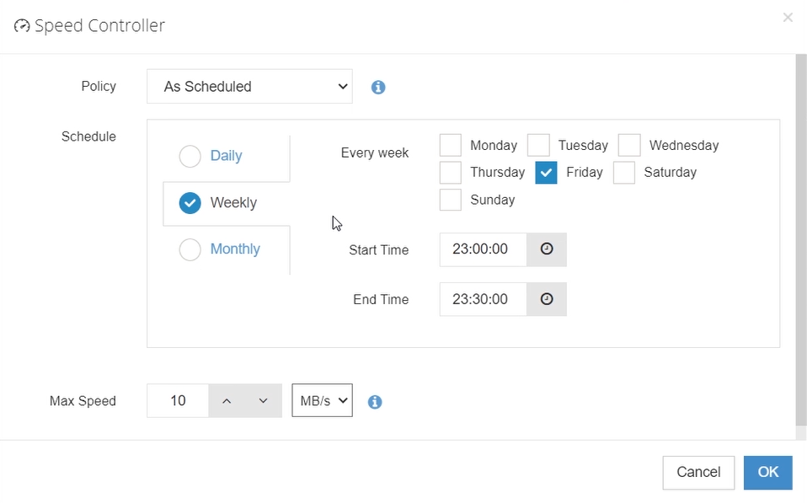Check the Monday checkbox
The image size is (807, 503).
(451, 145)
